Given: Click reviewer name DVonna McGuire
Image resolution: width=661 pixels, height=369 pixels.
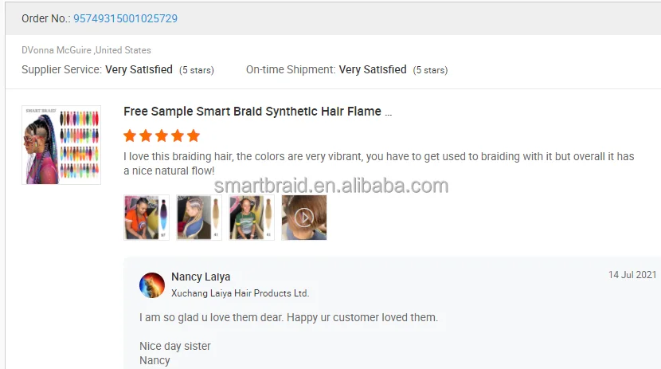Looking at the screenshot, I should coord(57,50).
